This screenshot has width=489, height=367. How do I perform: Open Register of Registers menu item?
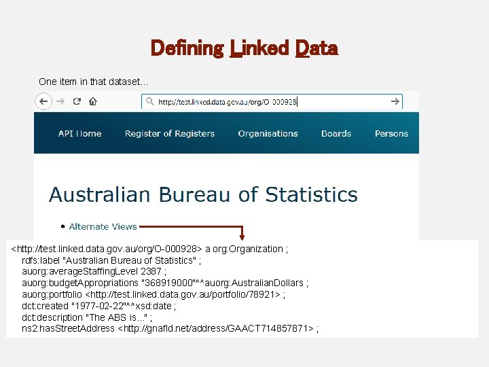170,134
